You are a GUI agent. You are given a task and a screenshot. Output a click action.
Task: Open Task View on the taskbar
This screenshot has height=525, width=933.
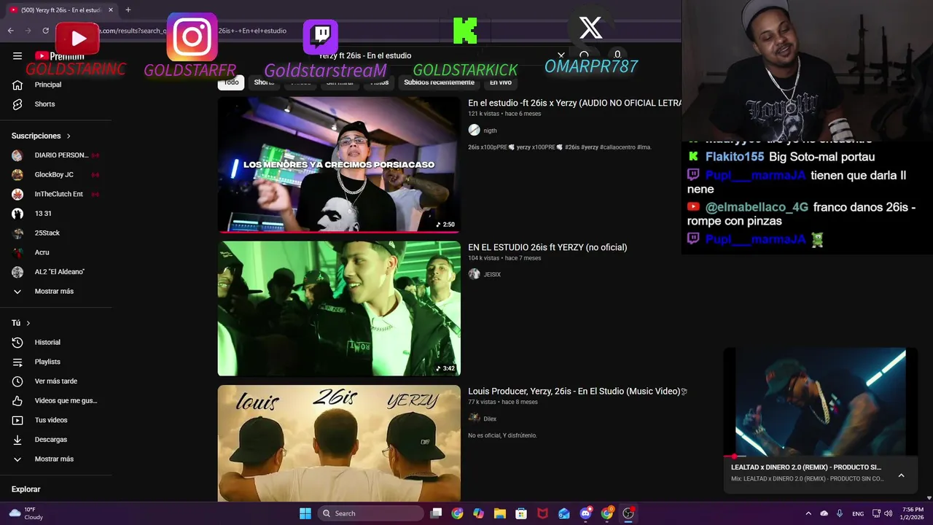(x=436, y=513)
